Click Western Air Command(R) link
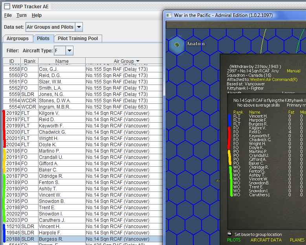This screenshot has width=306, height=245. (x=274, y=79)
